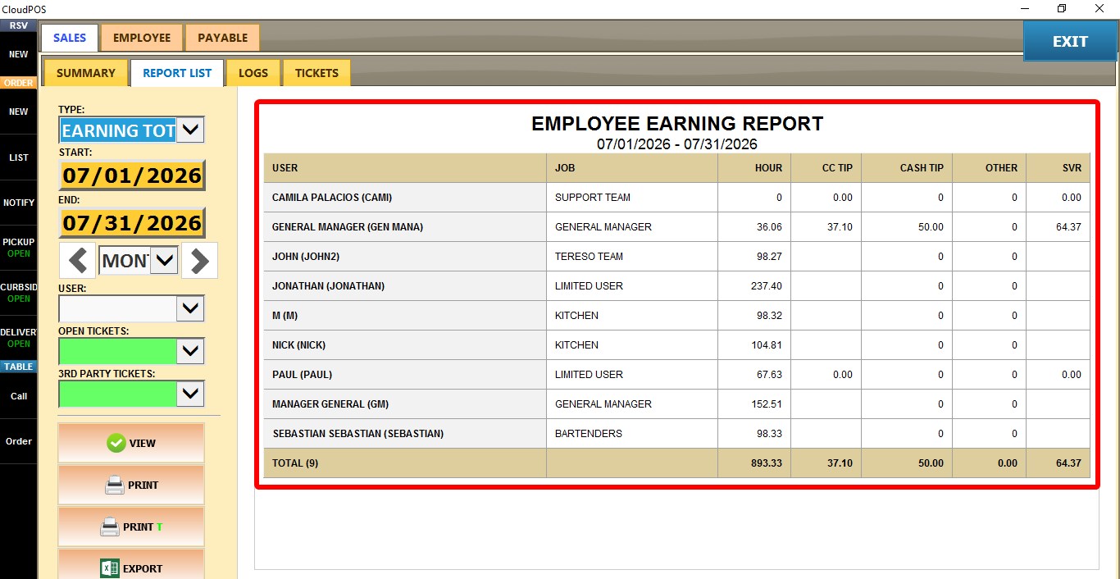The image size is (1120, 579).
Task: Restore down the CloudPOS window
Action: tap(1062, 8)
